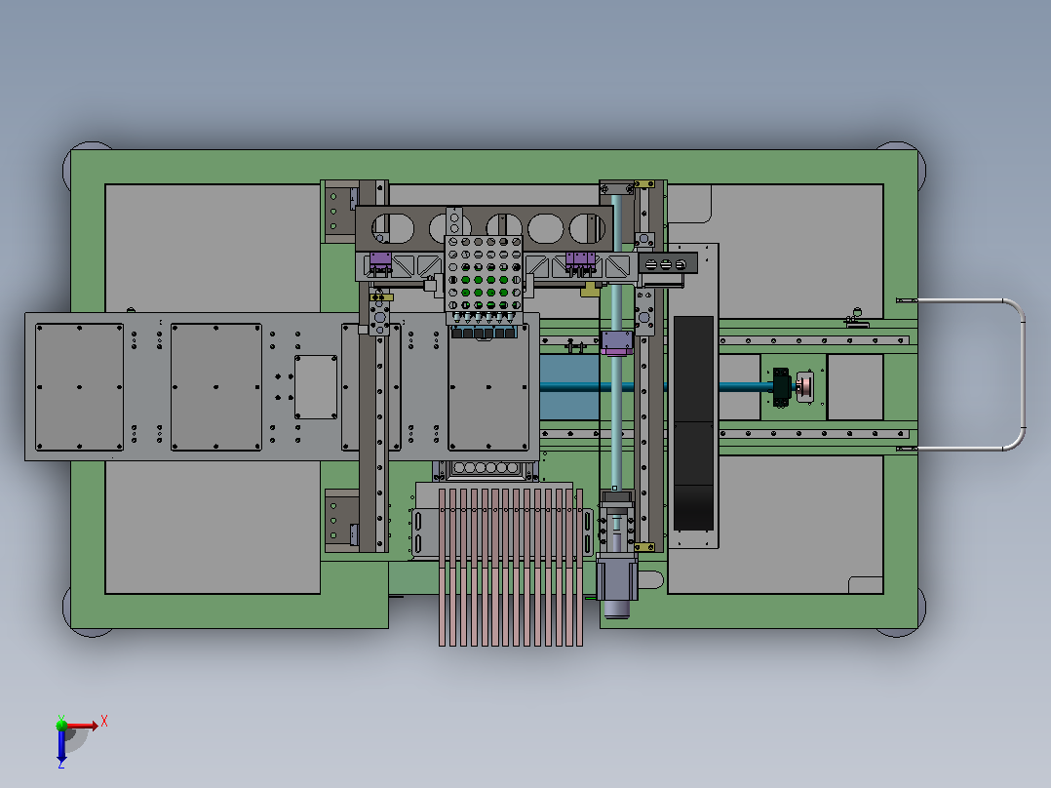1051x788 pixels.
Task: Click the blue Z axis arrow of the triad
Action: point(61,746)
